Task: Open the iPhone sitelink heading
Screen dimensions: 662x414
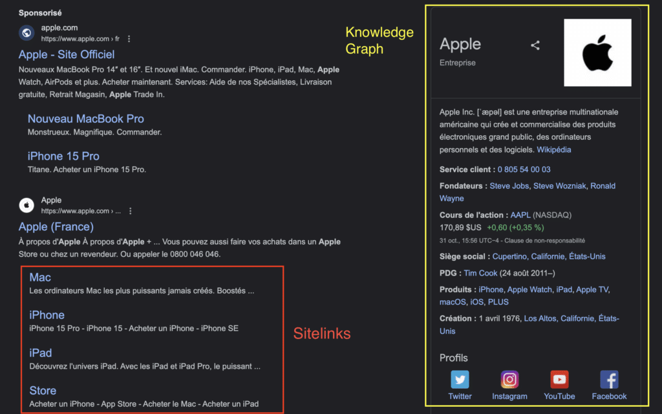Action: (x=47, y=315)
